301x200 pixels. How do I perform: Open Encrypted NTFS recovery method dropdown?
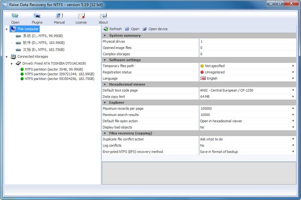click(x=293, y=151)
